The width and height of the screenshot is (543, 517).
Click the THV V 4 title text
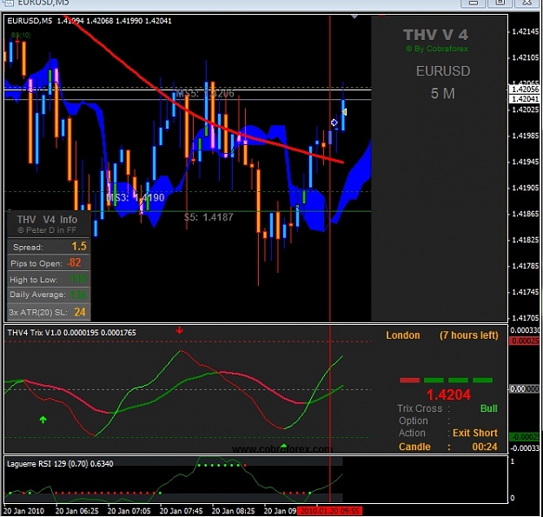435,35
